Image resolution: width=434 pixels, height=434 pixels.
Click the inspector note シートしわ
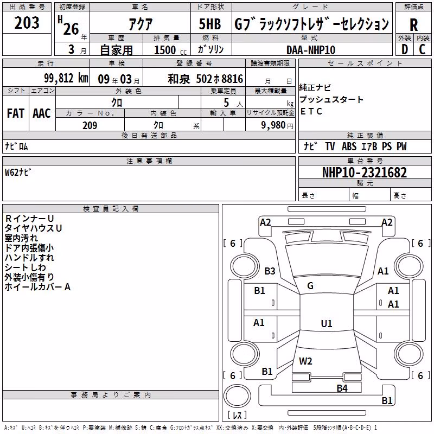(x=25, y=267)
